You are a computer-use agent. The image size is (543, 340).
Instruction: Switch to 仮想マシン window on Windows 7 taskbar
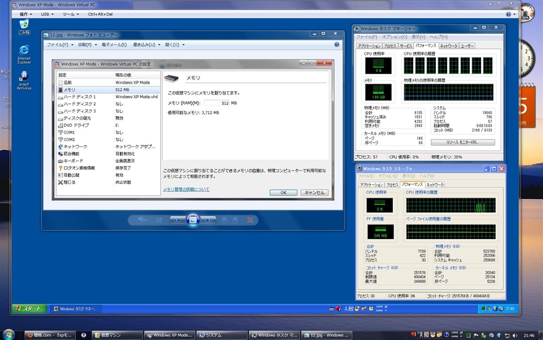pyautogui.click(x=117, y=335)
